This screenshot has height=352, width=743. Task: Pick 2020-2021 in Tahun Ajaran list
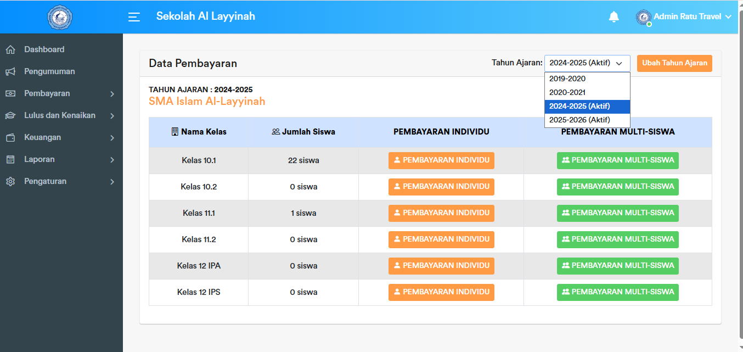coord(567,92)
